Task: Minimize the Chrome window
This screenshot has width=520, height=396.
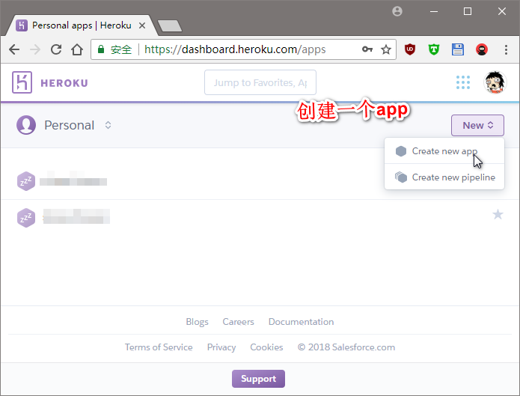Action: pyautogui.click(x=434, y=11)
